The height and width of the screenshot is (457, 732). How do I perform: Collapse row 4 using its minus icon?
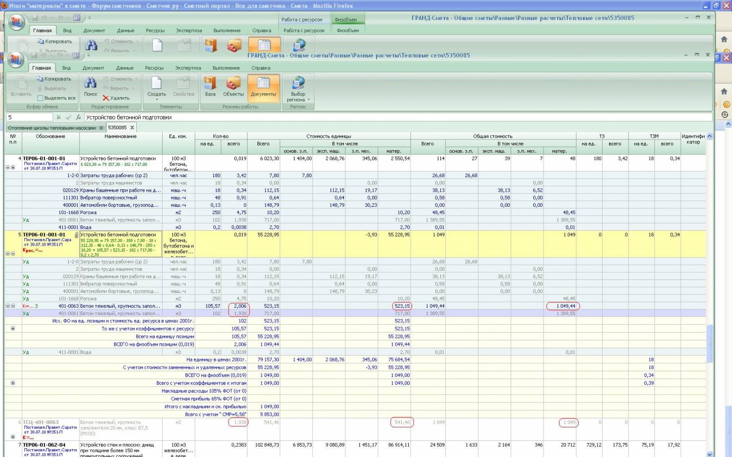tap(7, 167)
